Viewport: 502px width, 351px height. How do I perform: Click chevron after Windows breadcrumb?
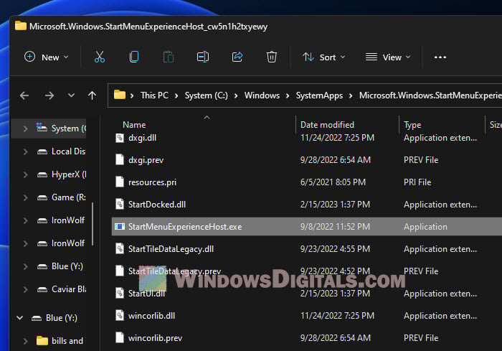(x=288, y=95)
